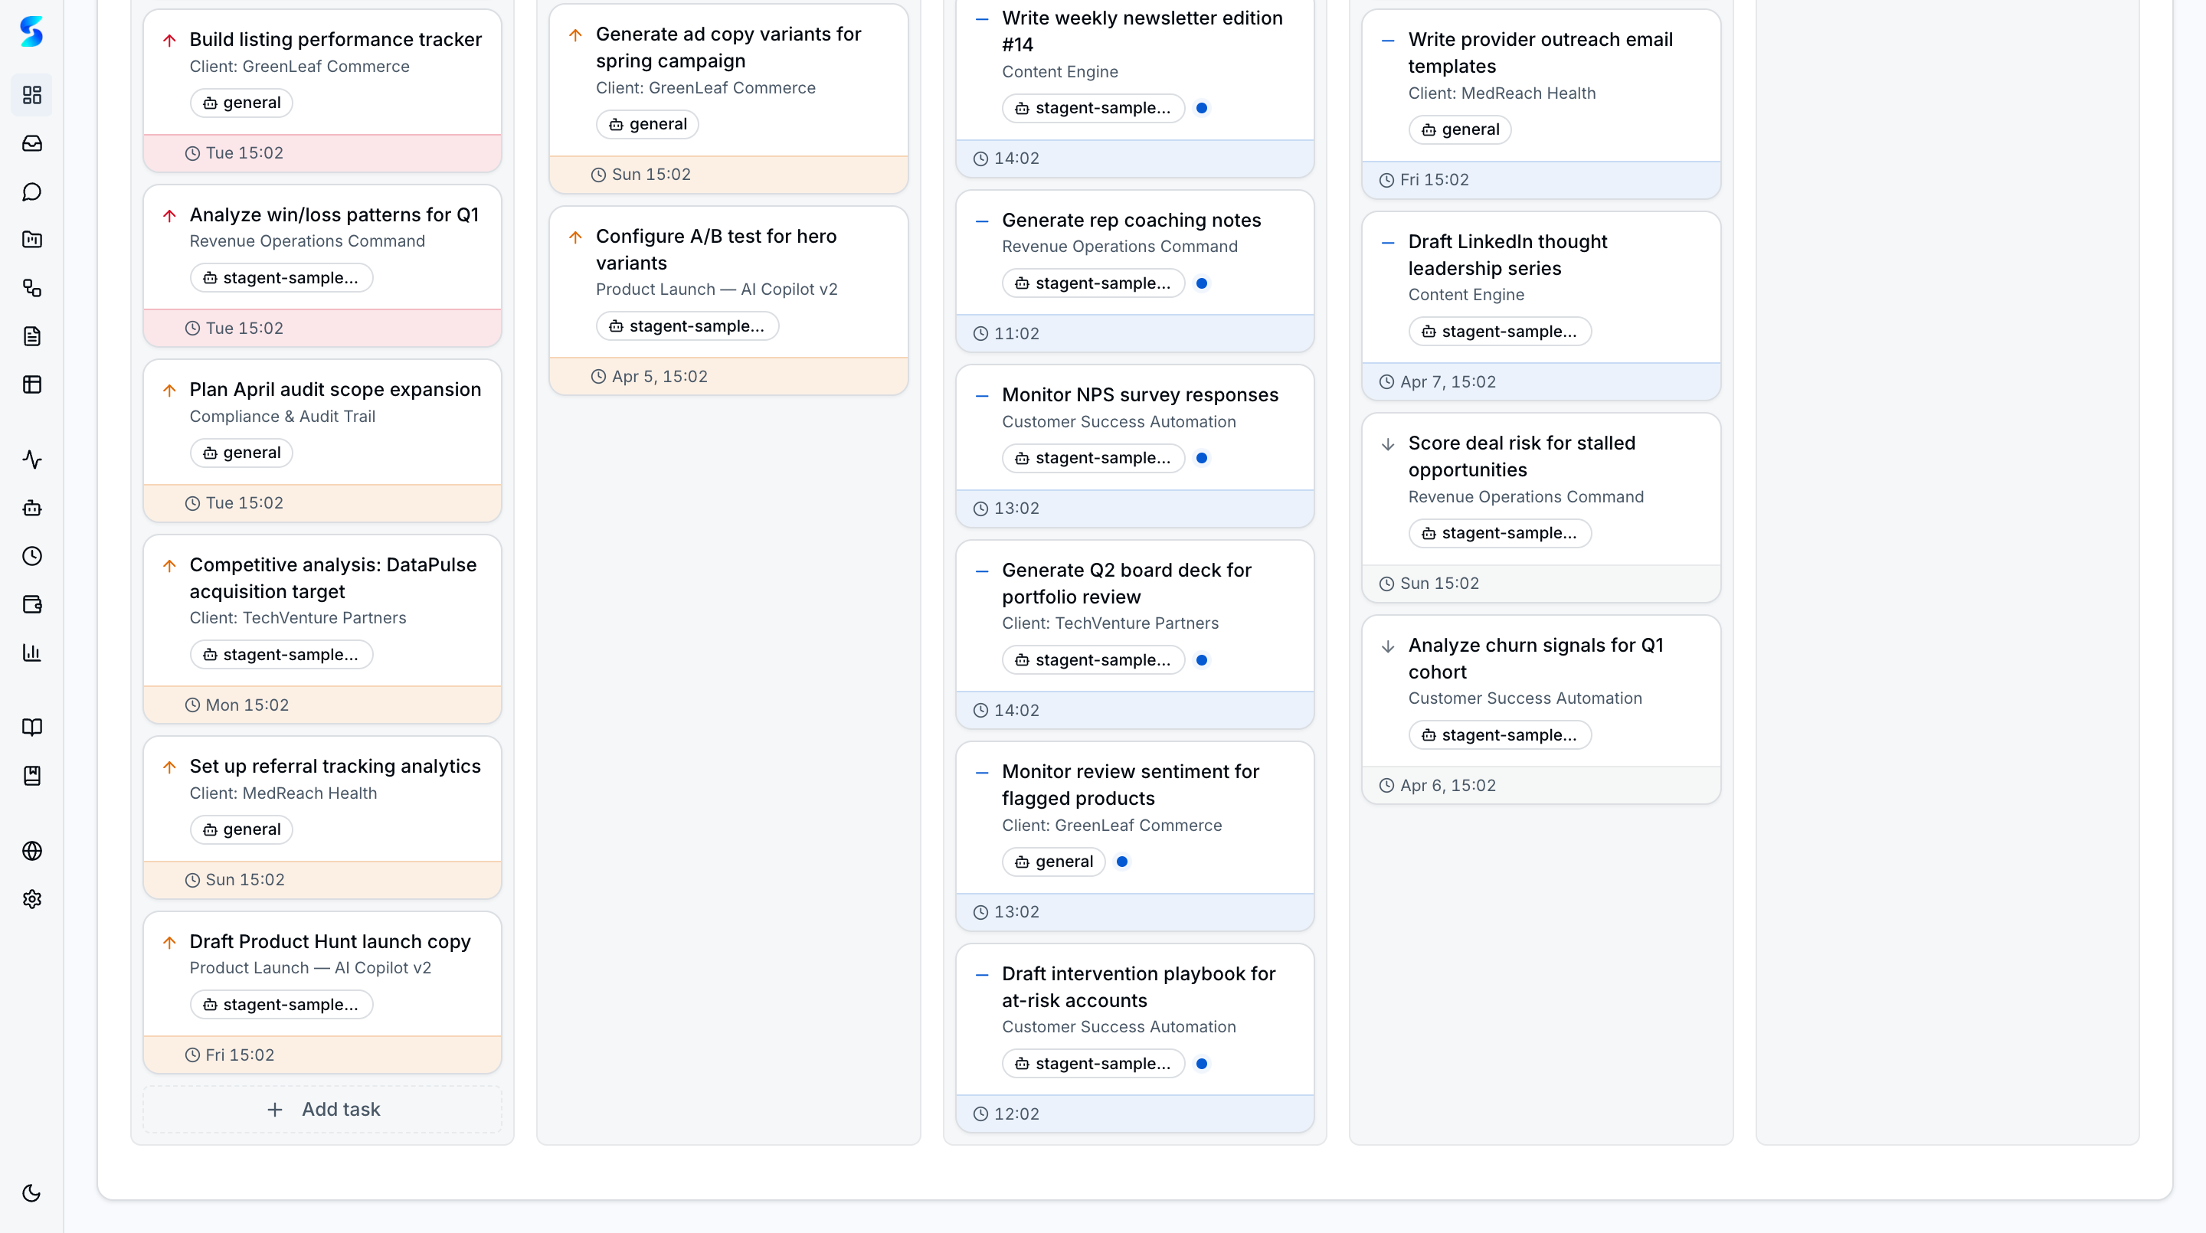Image resolution: width=2206 pixels, height=1233 pixels.
Task: Switch to the table board view icon
Action: click(32, 384)
